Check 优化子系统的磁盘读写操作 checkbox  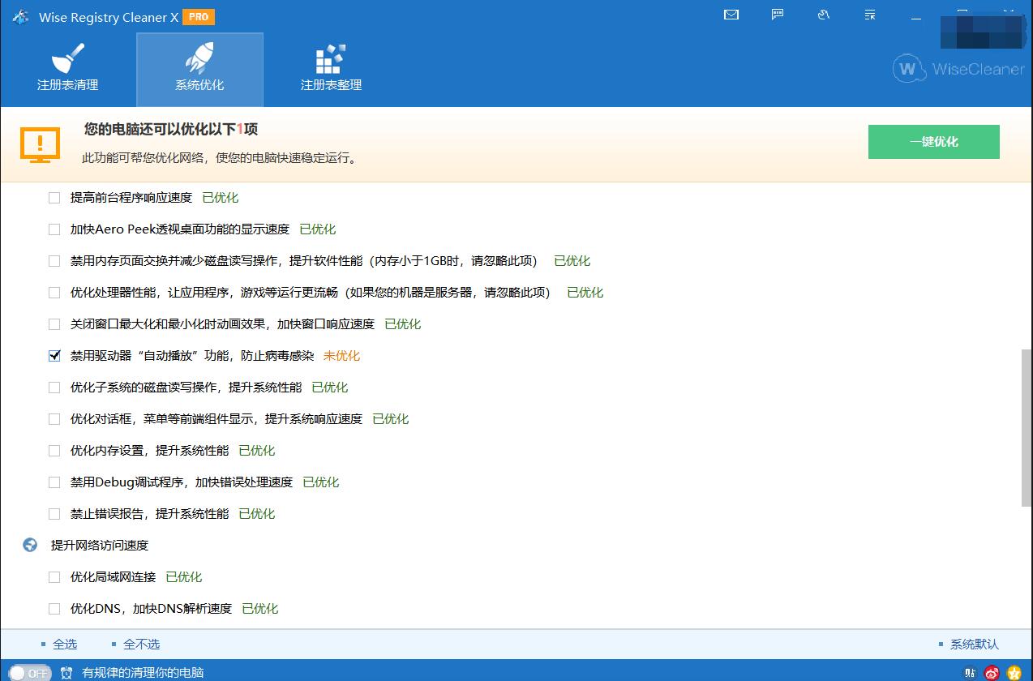point(54,387)
